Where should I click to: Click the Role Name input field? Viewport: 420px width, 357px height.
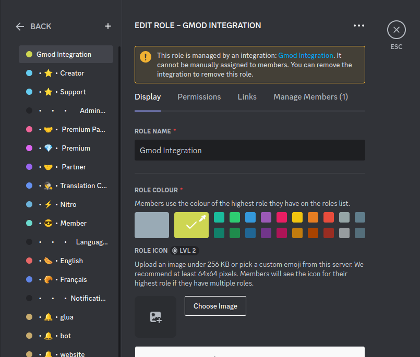click(249, 150)
